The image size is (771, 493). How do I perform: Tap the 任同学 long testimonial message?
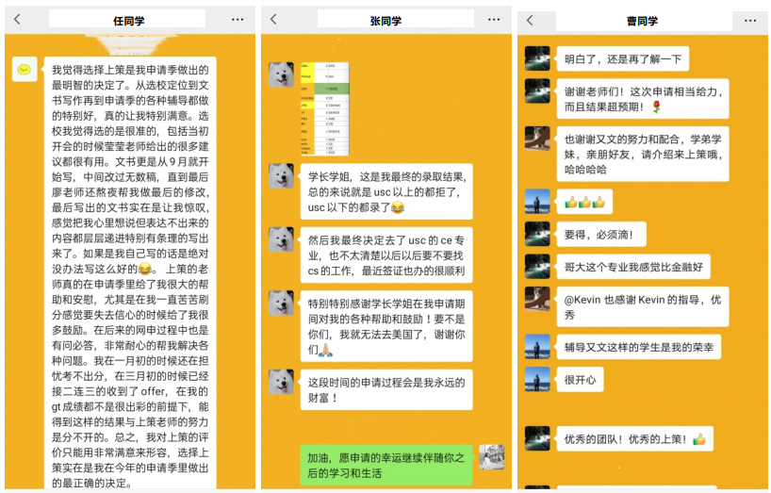pyautogui.click(x=130, y=273)
